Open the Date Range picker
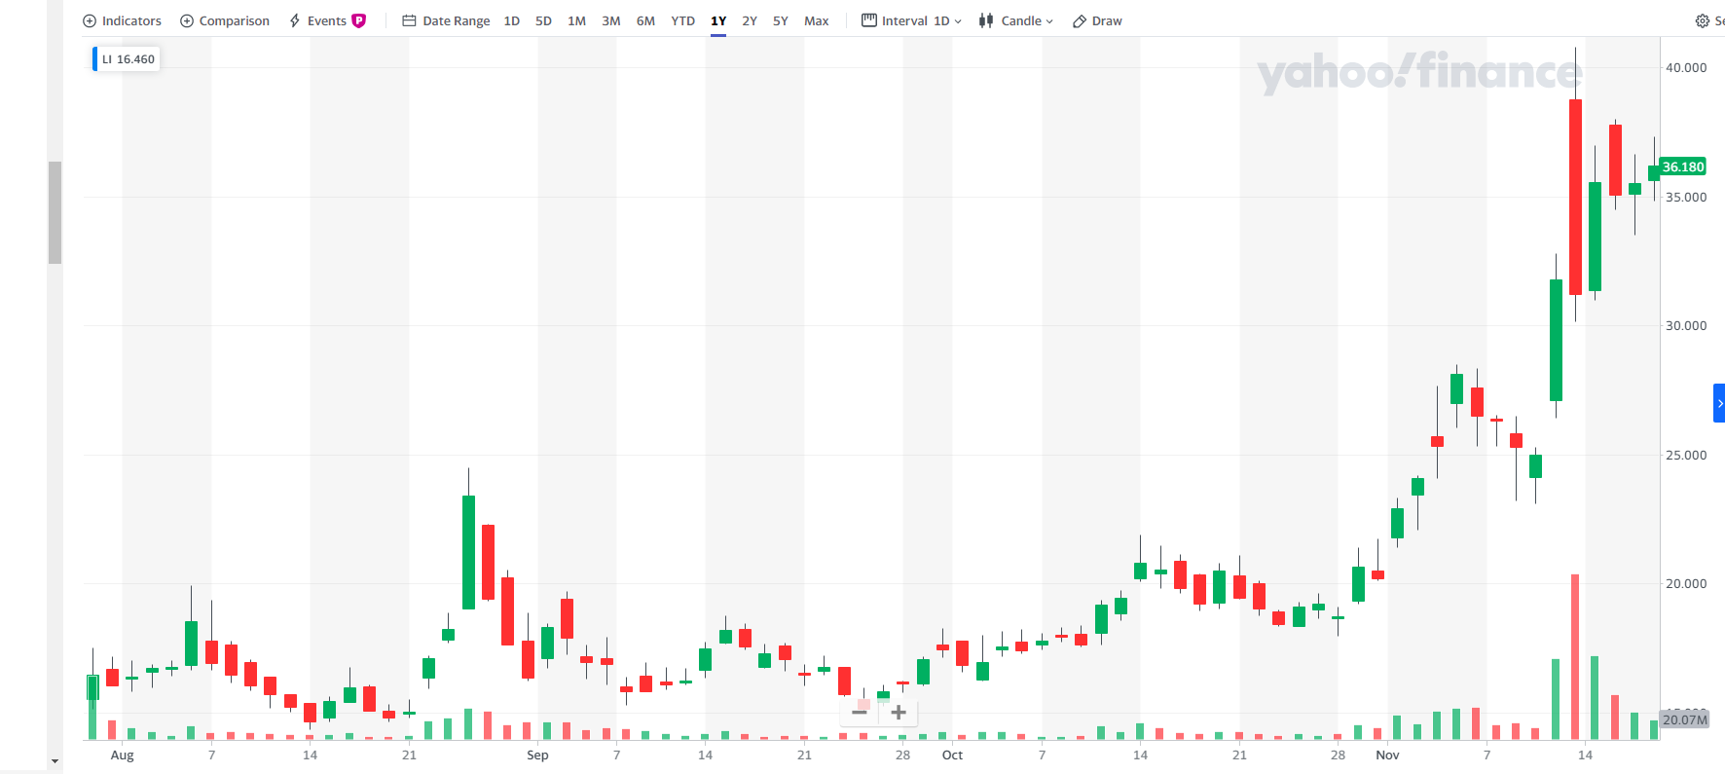 pos(446,20)
